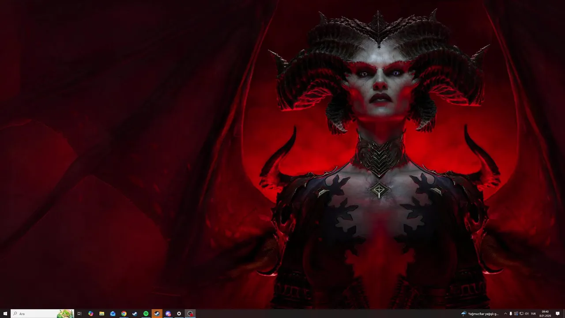Open the weather widget Yağmur/kar yağışlı
The width and height of the screenshot is (565, 318).
480,314
